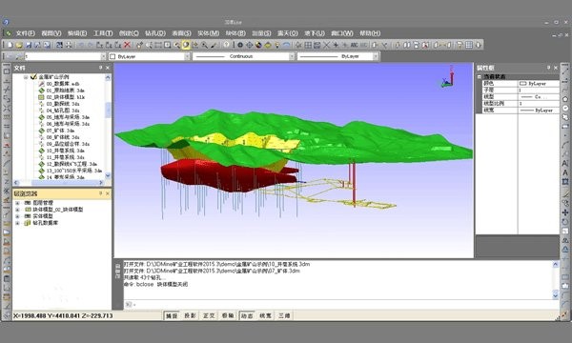572x343 pixels.
Task: Expand the 实体模型 node
Action: 17,216
